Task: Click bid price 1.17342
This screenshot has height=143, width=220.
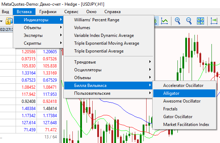Action: 28,115
